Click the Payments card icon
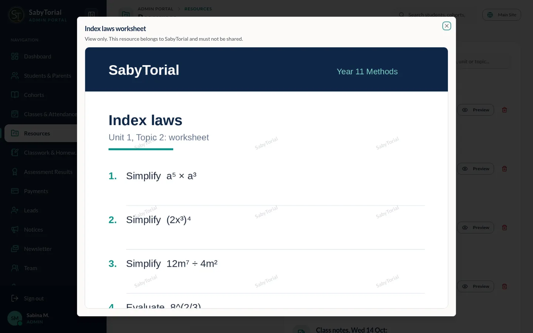533x333 pixels. pyautogui.click(x=15, y=191)
